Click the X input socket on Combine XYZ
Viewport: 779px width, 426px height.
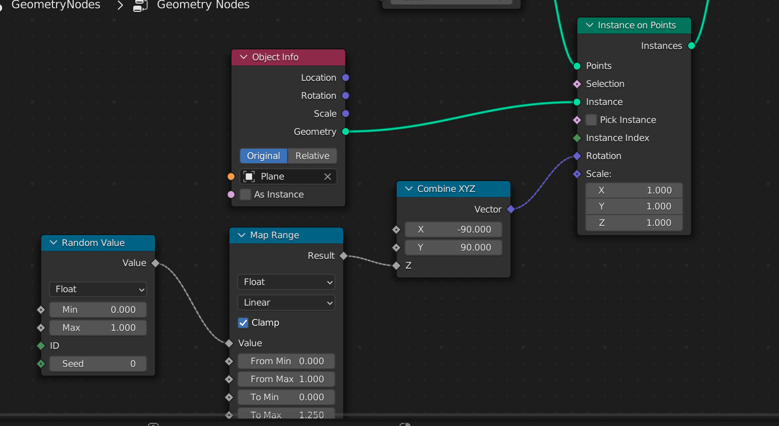click(x=396, y=229)
